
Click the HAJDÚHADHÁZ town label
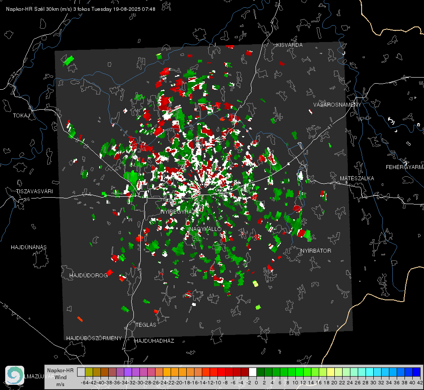coord(154,341)
